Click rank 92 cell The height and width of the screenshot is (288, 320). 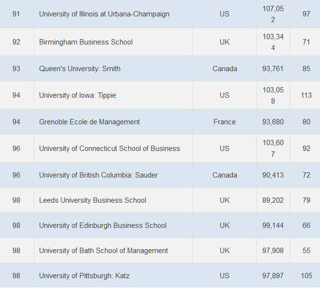16,42
